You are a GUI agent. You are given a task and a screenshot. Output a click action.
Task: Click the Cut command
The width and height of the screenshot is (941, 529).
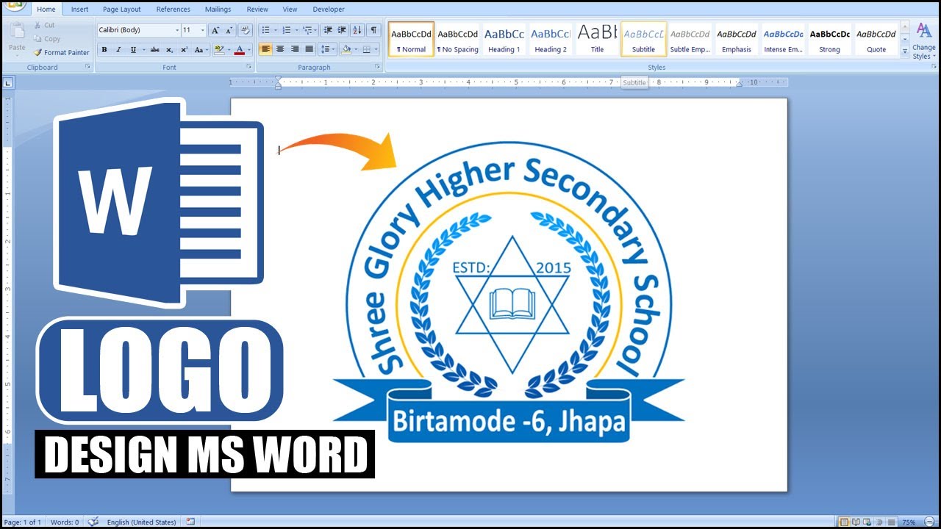[44, 25]
